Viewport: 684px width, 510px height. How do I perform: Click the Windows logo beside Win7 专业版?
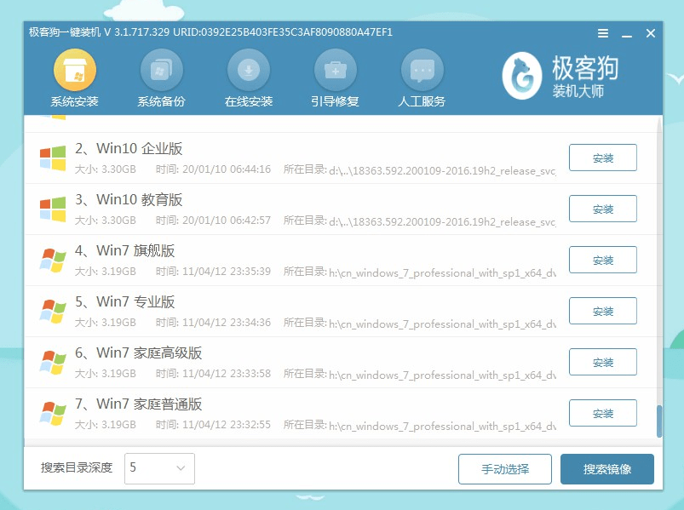coord(53,312)
